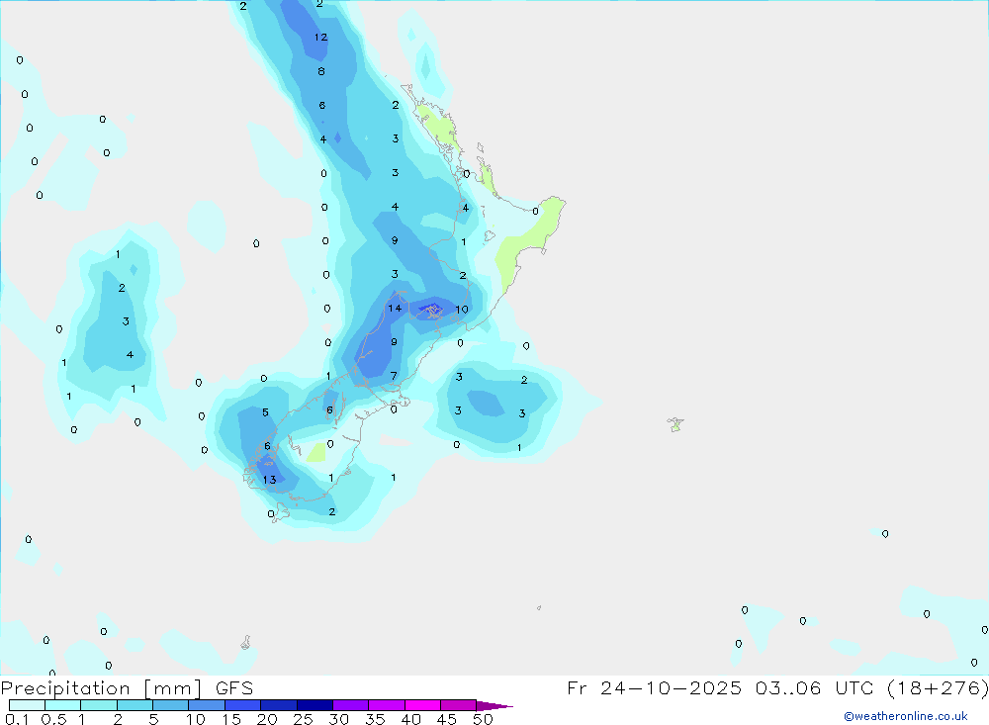989x725 pixels.
Task: Click the 30–35 mm legend color swatch
Action: 351,705
